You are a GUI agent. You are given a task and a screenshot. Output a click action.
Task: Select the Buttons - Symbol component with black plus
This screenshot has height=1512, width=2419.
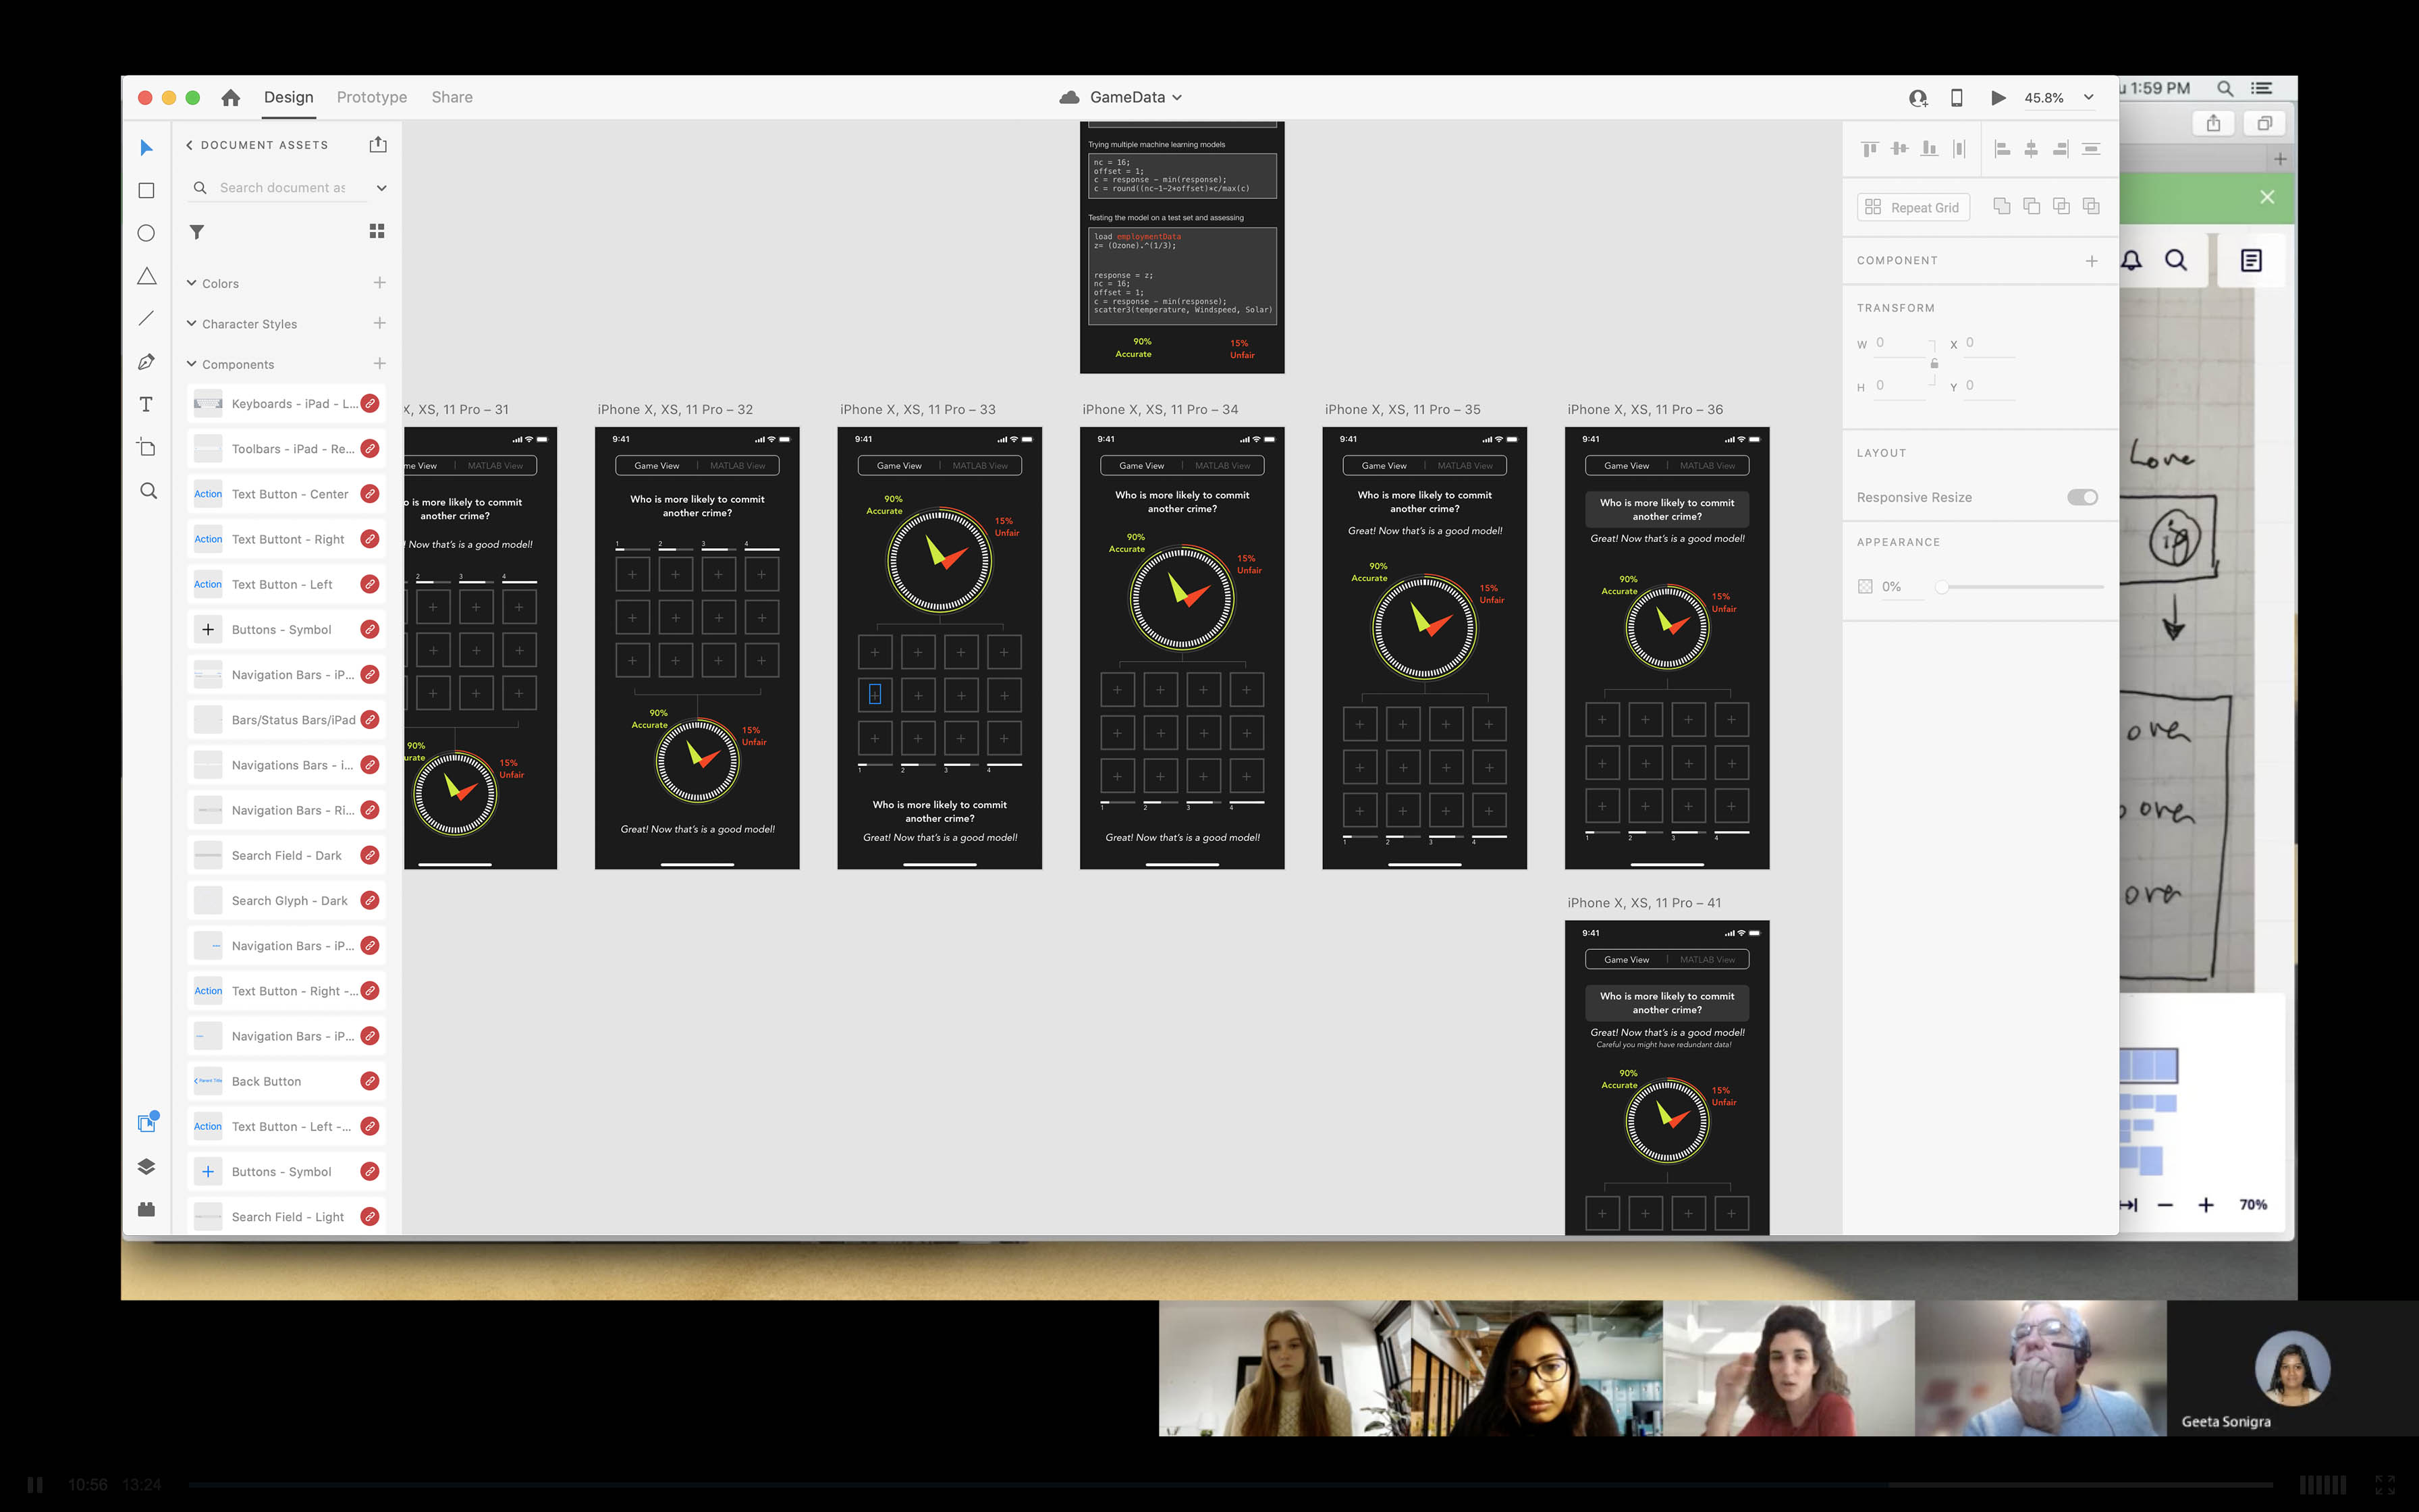(x=286, y=629)
